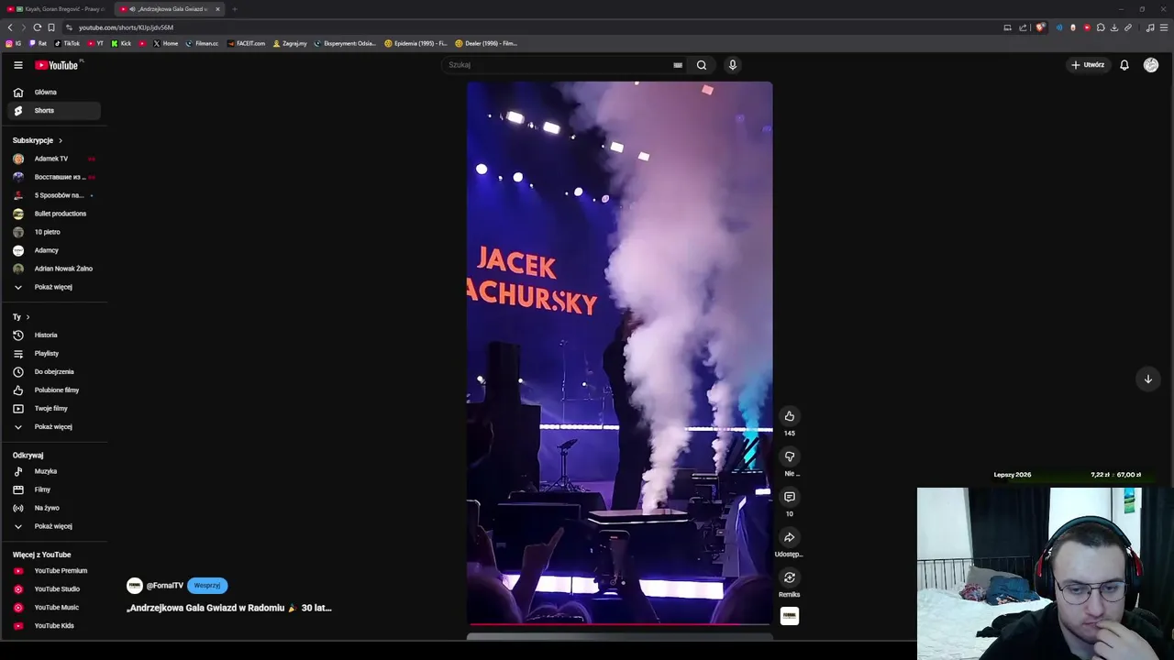Click the @FornalTV channel name

(165, 586)
